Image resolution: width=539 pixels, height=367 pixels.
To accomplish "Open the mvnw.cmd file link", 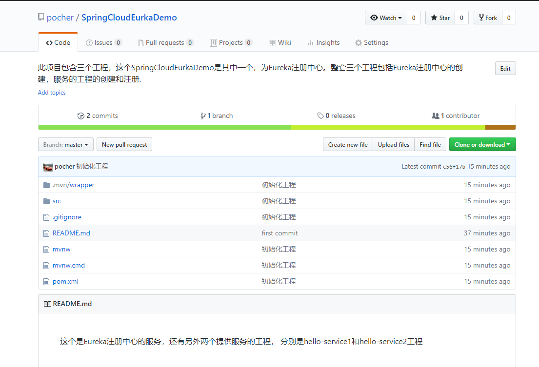I will (69, 265).
